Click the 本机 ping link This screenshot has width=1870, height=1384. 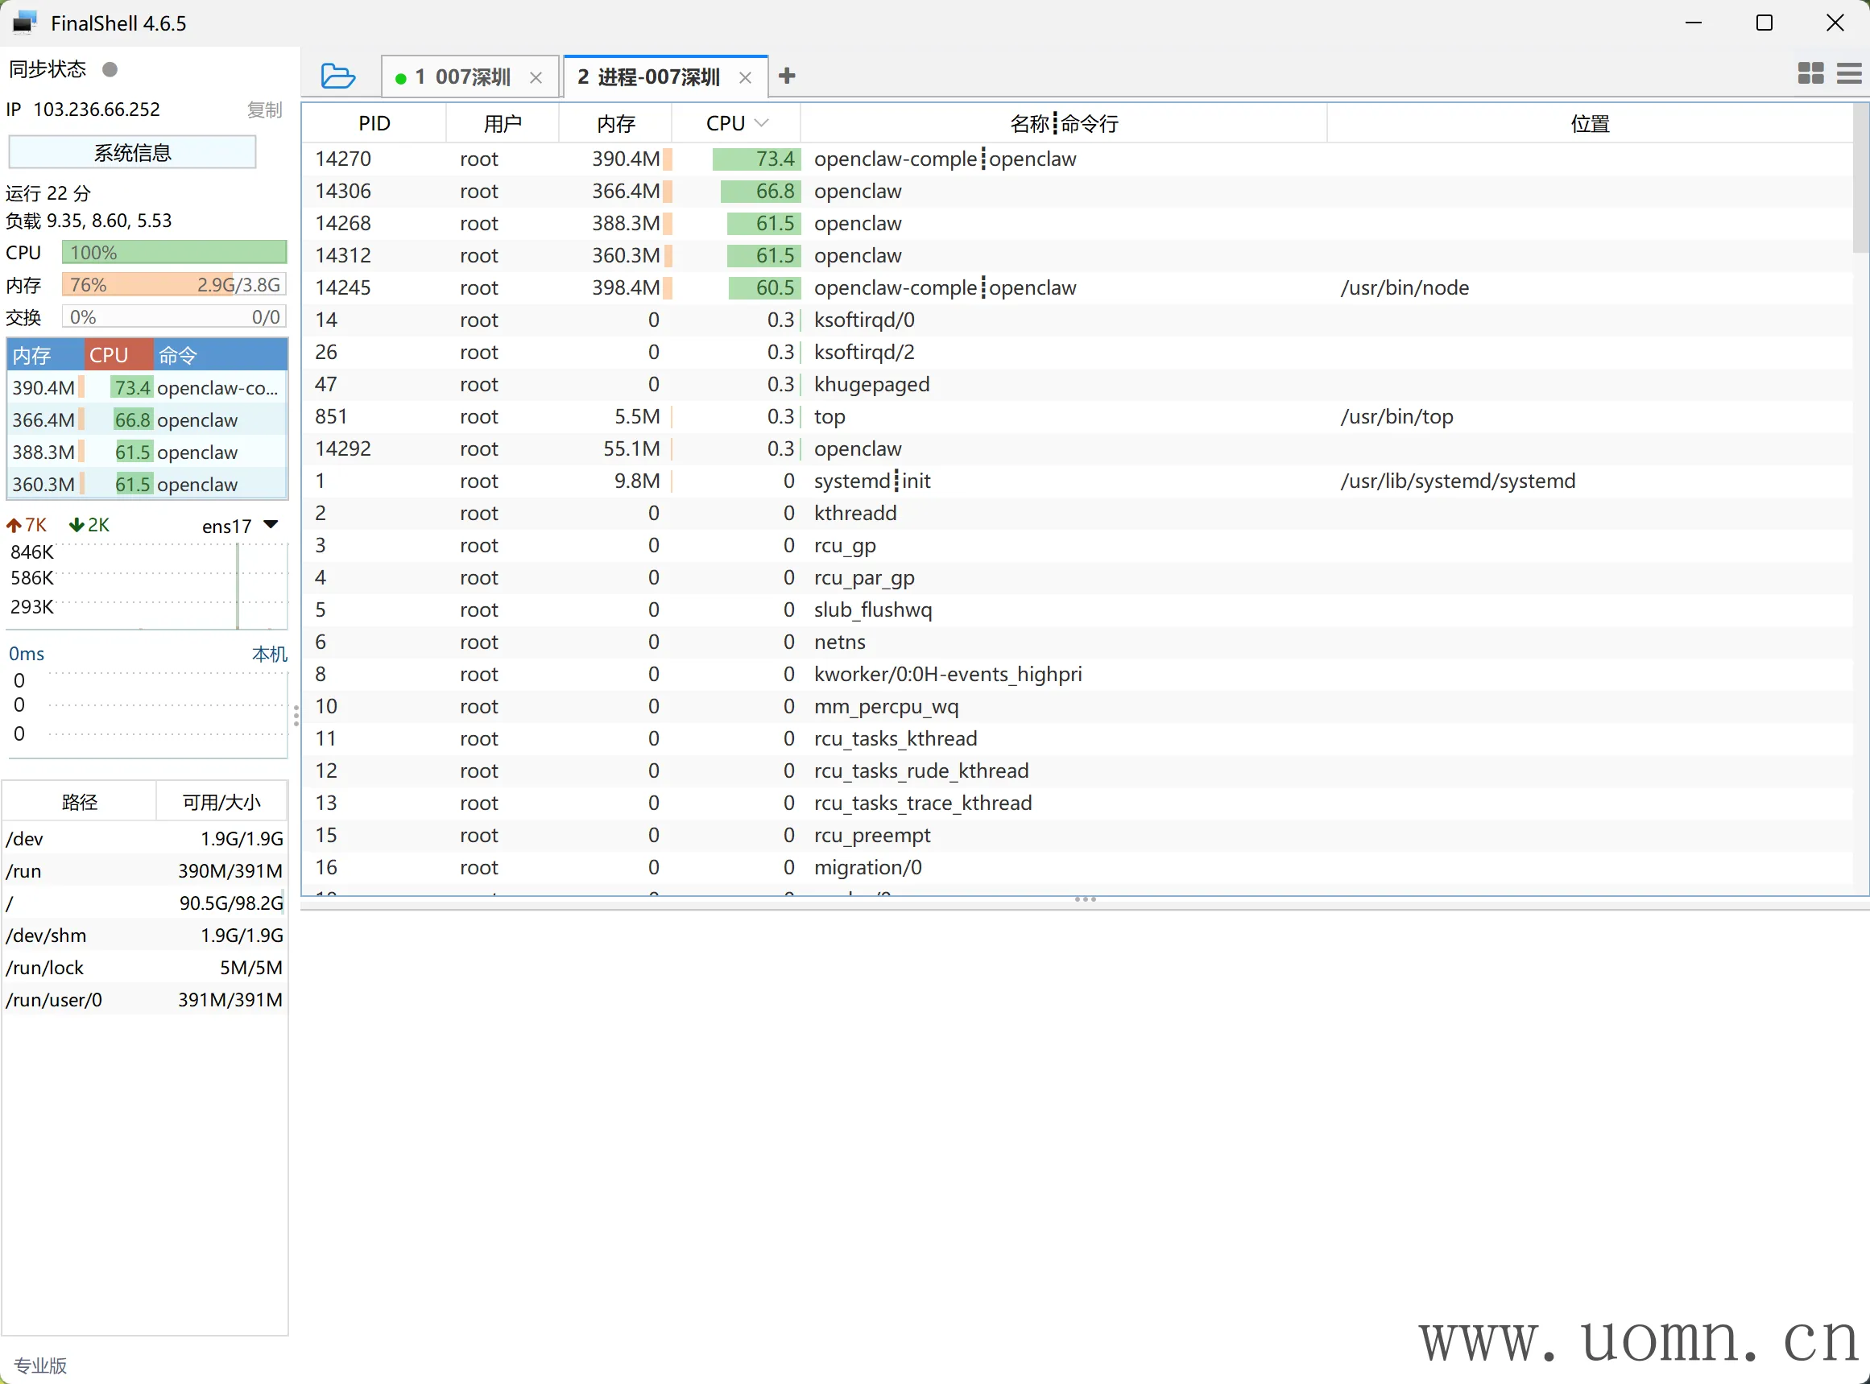tap(269, 654)
